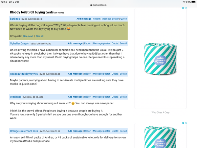Image resolution: width=197 pixels, height=148 pixels.
Task: See all OP's posts
Action: coord(40,36)
